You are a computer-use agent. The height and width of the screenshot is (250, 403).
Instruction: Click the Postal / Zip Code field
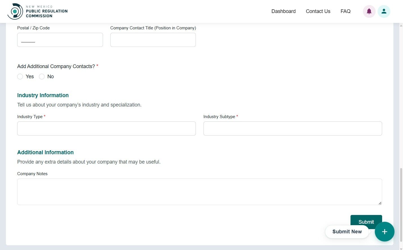click(x=60, y=40)
